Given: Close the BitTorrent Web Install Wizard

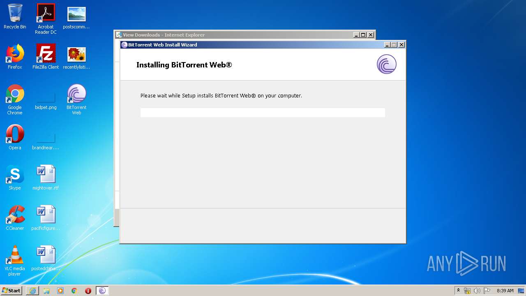Looking at the screenshot, I should point(401,45).
